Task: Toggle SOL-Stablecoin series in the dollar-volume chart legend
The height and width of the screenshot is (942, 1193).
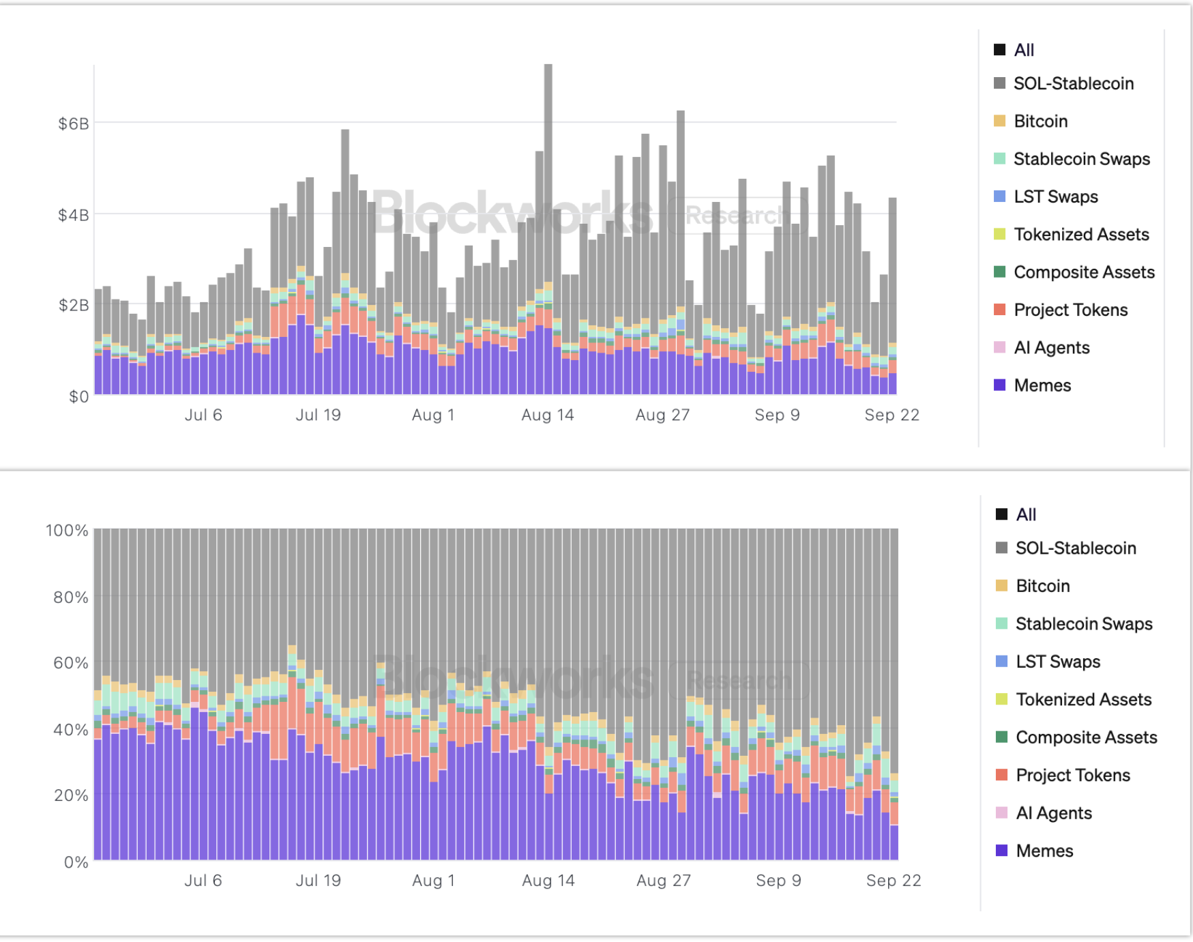Action: coord(1073,84)
